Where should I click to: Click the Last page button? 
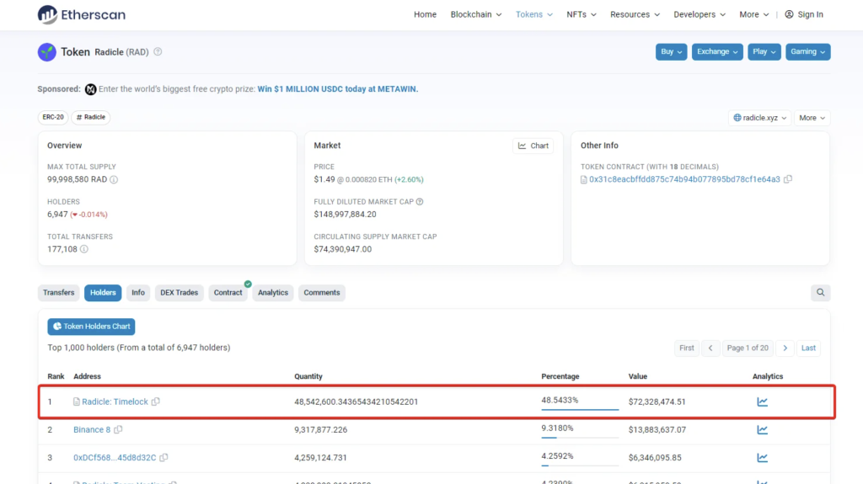click(x=808, y=348)
